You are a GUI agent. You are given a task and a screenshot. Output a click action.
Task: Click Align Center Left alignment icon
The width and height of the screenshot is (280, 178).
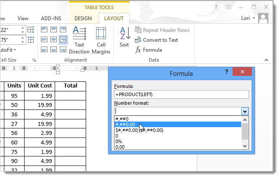[x=44, y=40]
